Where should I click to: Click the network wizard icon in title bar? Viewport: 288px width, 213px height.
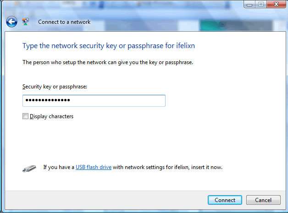click(x=26, y=22)
